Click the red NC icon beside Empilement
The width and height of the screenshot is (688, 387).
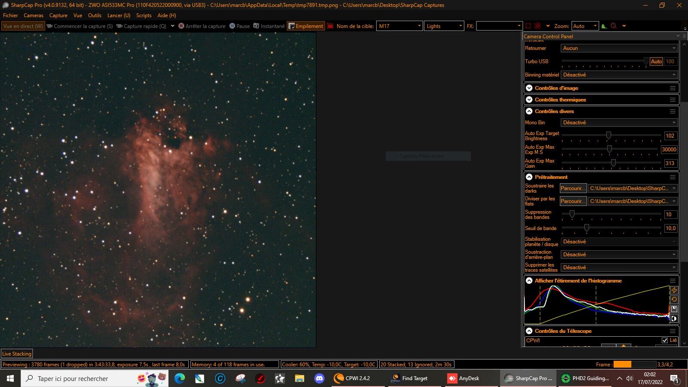tap(330, 26)
